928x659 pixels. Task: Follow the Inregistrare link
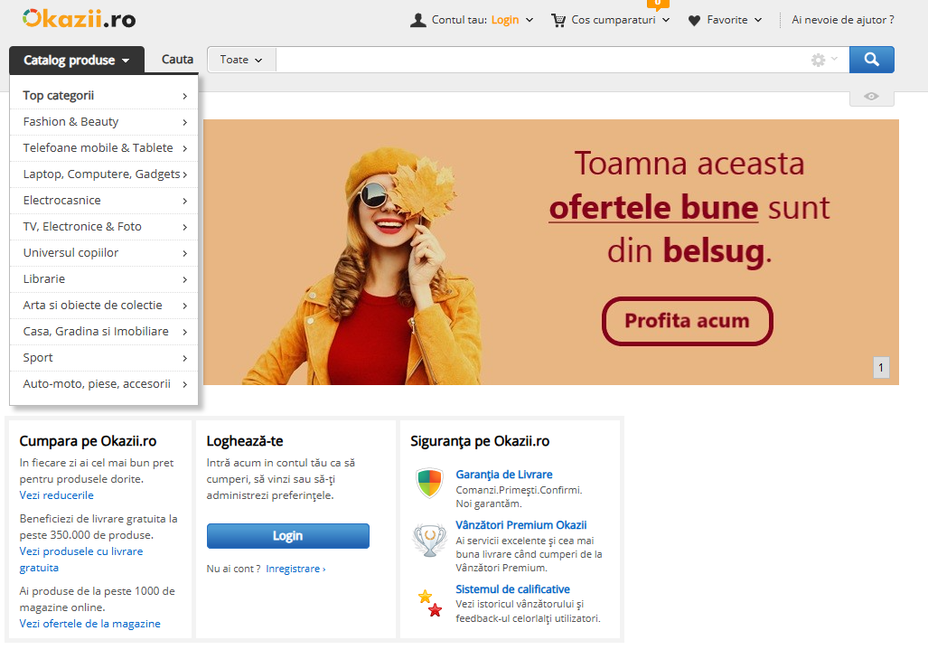coord(295,569)
